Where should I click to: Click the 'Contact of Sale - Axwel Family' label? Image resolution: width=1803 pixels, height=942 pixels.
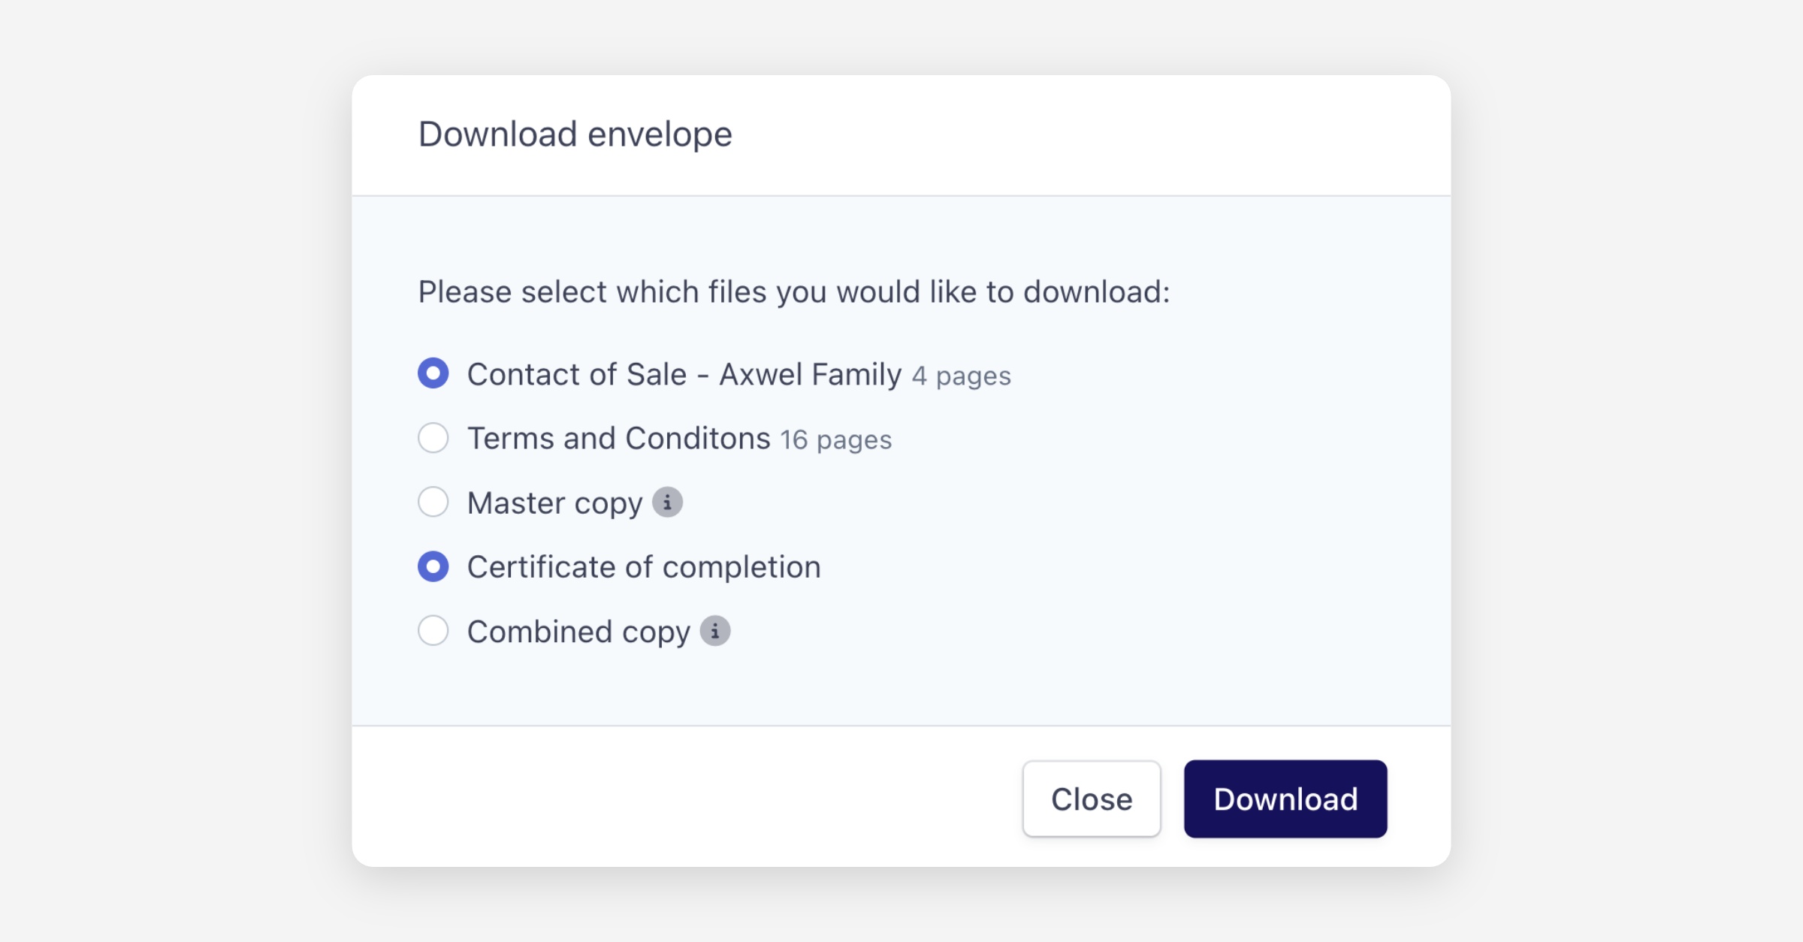click(684, 374)
